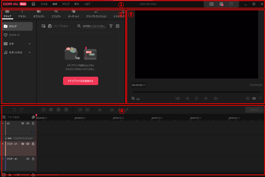Click the clip search input field
Image resolution: width=265 pixels, height=177 pixels.
pyautogui.click(x=94, y=26)
